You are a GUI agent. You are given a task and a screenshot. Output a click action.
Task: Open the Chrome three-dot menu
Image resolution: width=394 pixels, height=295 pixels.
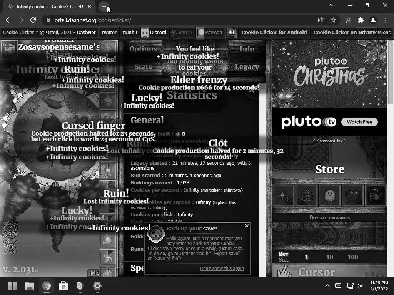click(x=386, y=20)
